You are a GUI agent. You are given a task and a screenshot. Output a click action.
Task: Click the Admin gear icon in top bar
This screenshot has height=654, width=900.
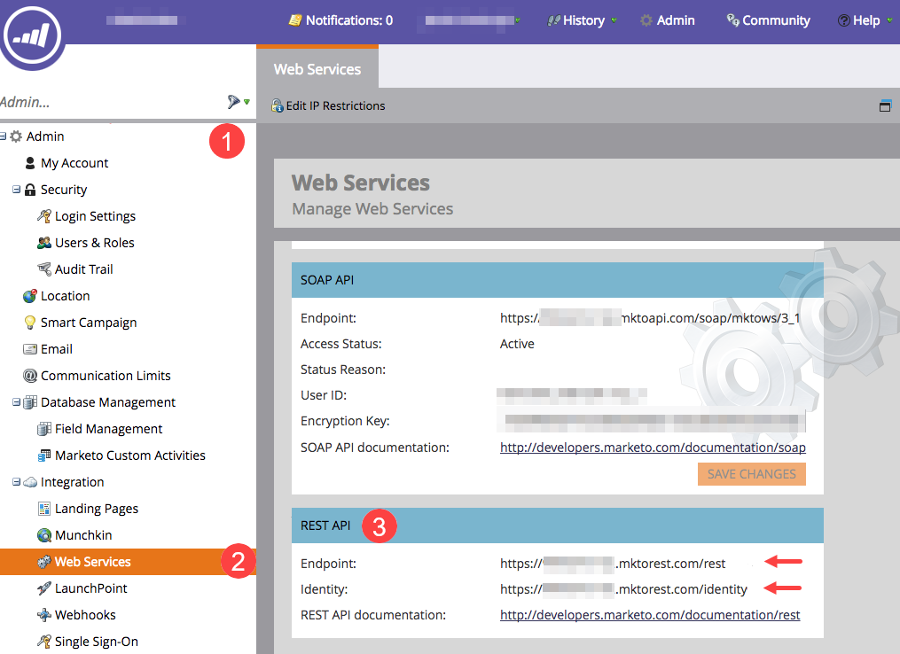click(x=646, y=20)
